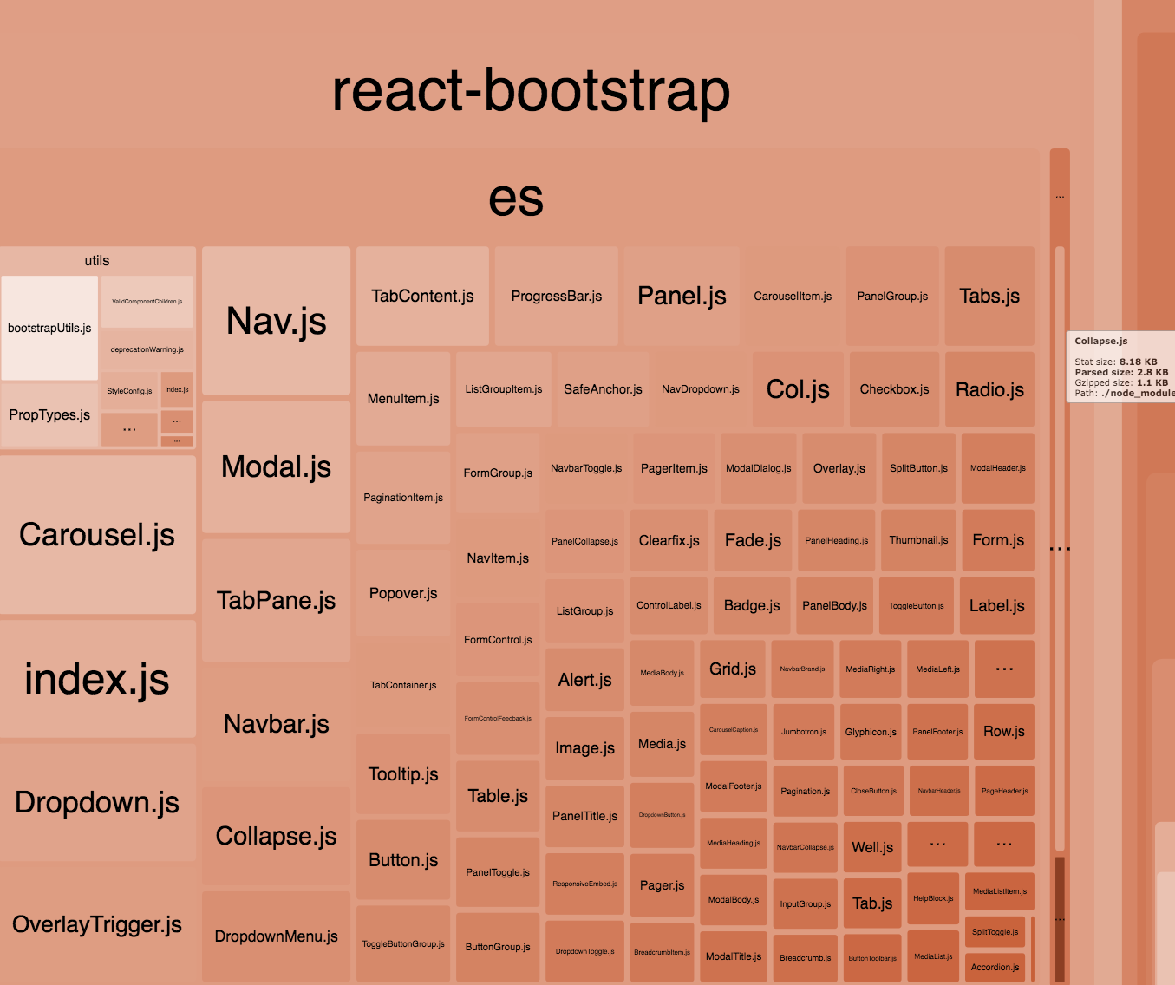The image size is (1175, 985).
Task: Select the OverlayTrigger.js tile
Action: click(97, 924)
